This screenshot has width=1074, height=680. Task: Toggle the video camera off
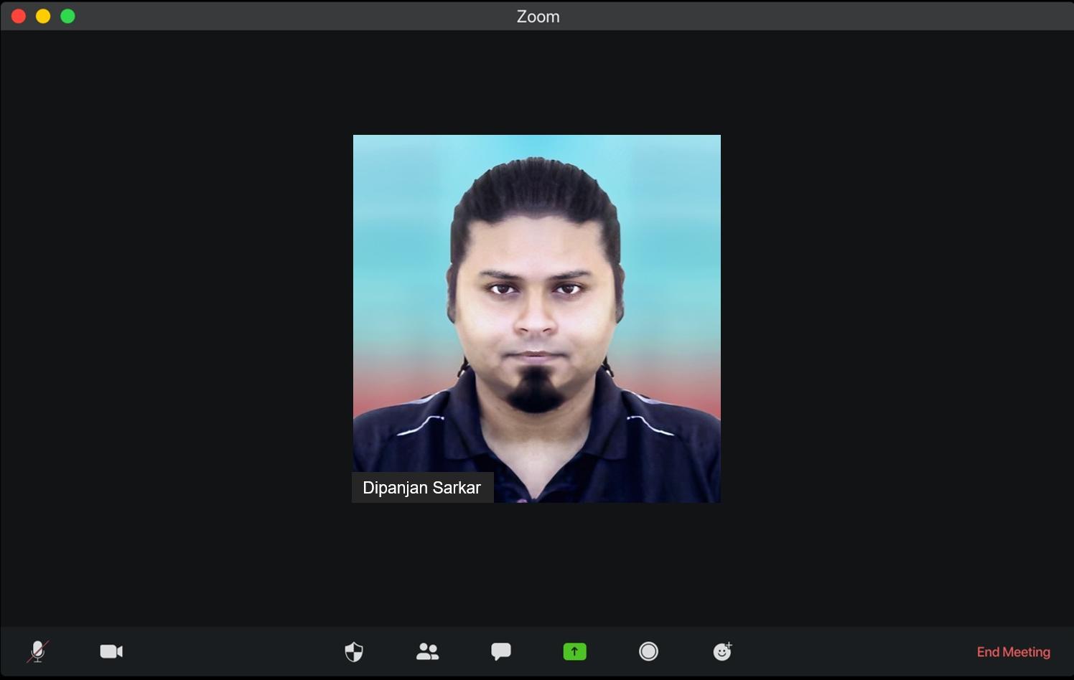point(111,651)
